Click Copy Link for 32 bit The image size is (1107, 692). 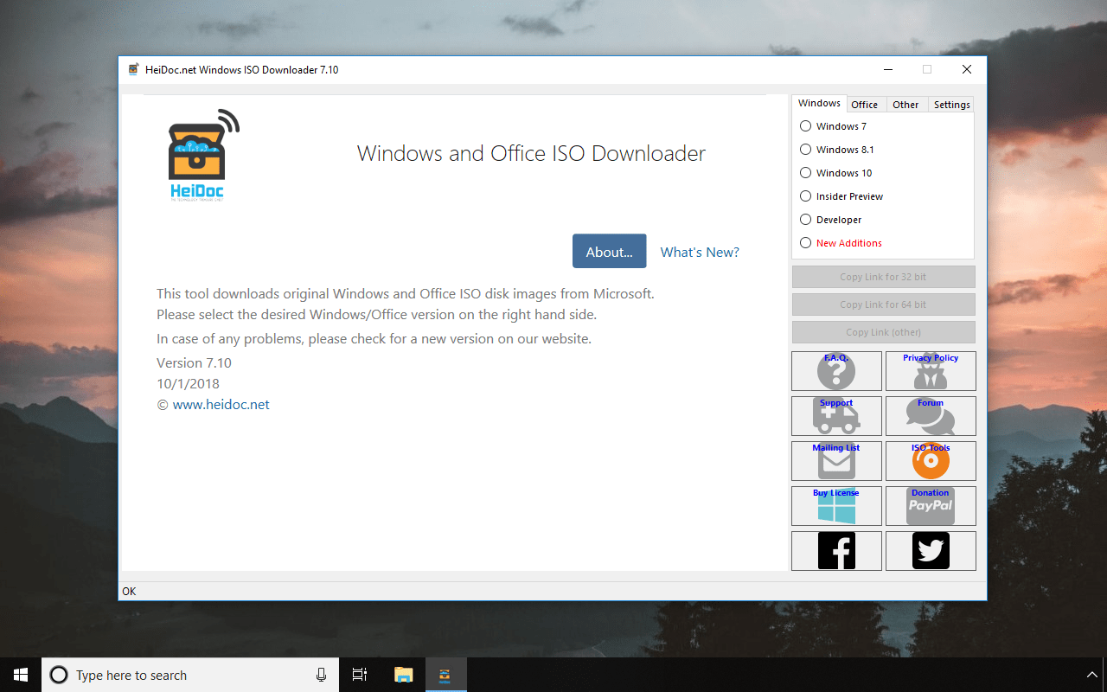click(x=883, y=277)
